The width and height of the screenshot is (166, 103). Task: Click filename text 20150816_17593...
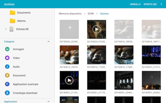(x=97, y=67)
